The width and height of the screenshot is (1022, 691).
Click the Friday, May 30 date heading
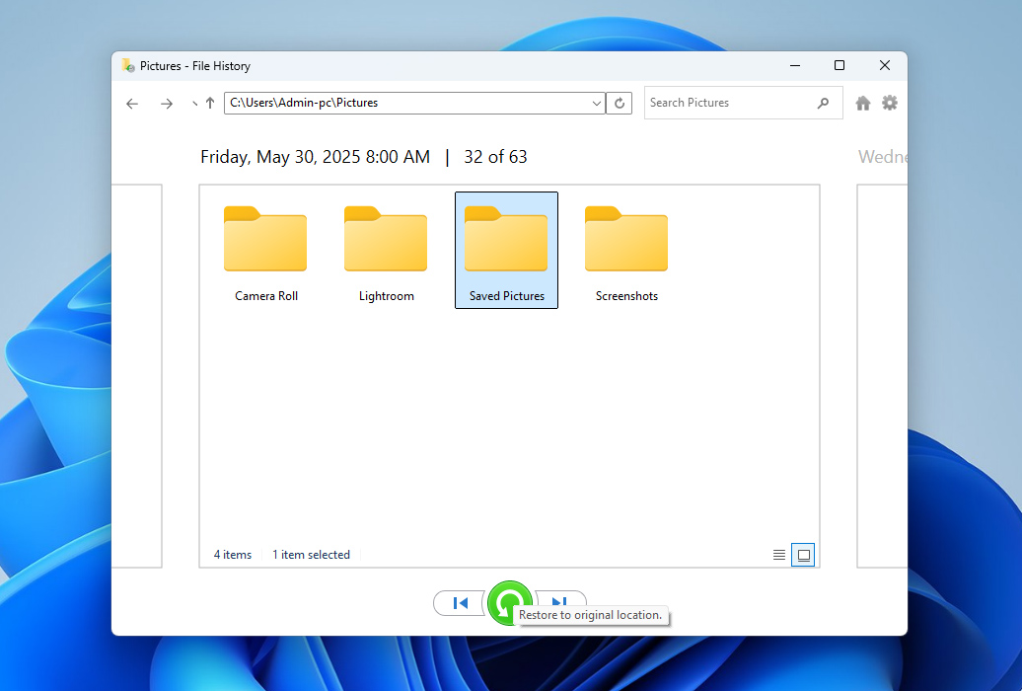pyautogui.click(x=315, y=156)
